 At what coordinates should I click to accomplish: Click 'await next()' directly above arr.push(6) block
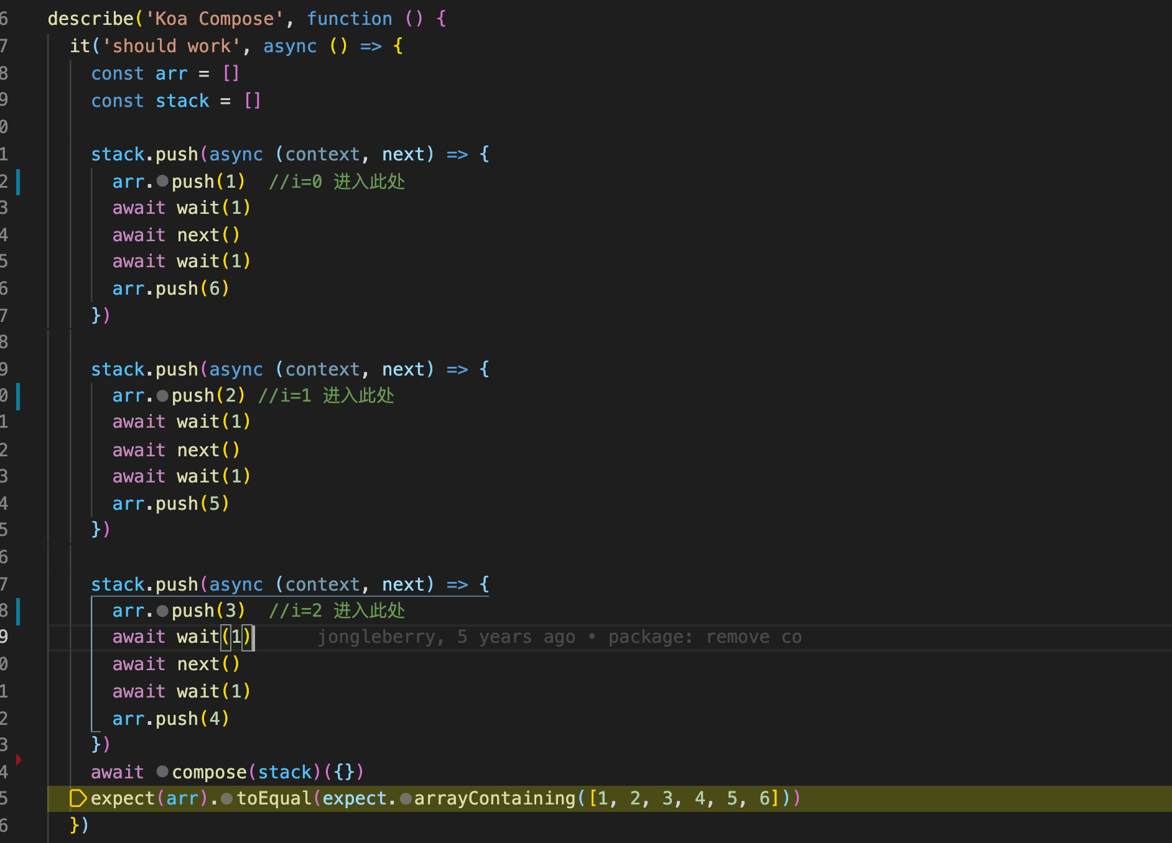(176, 235)
